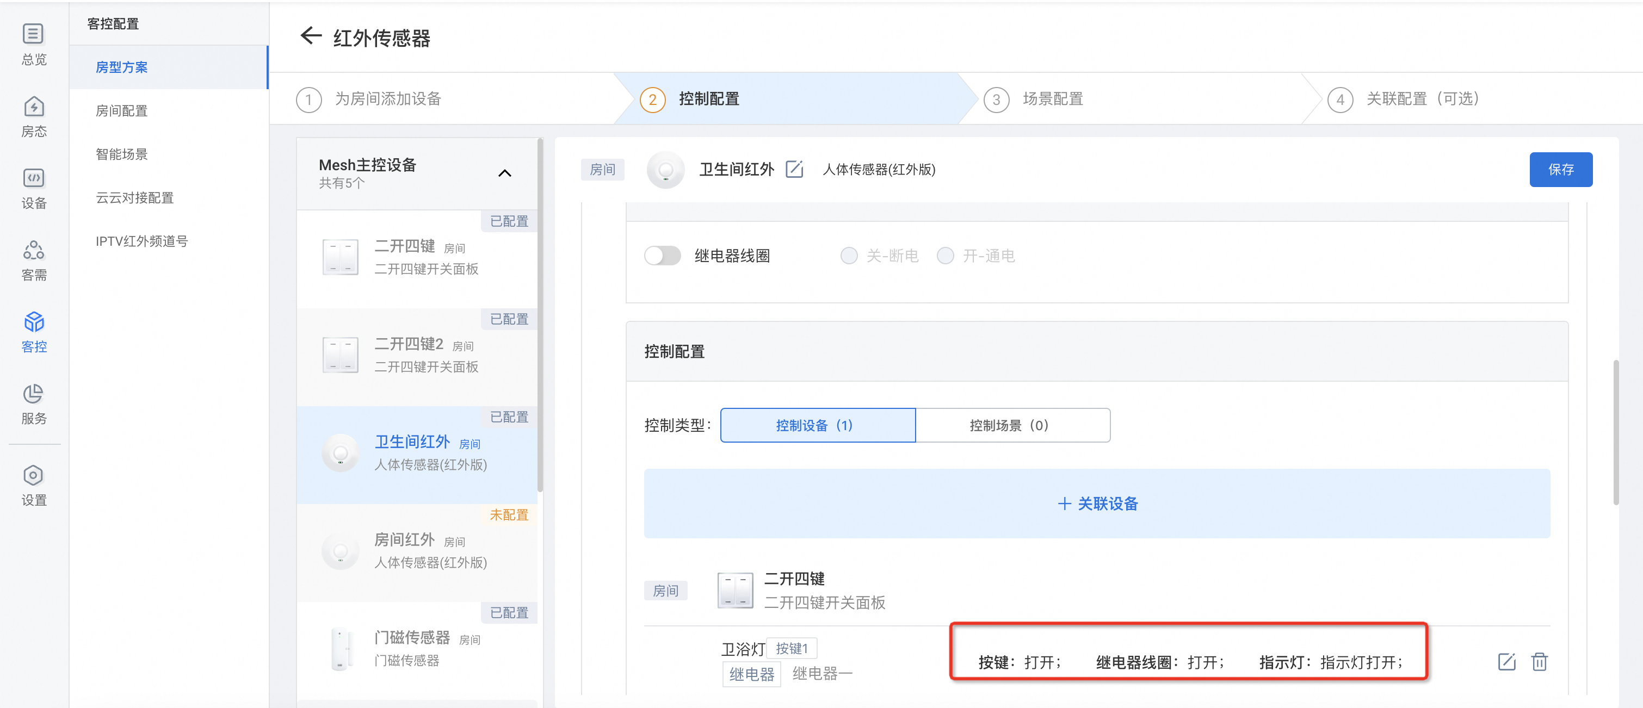The height and width of the screenshot is (708, 1643).
Task: Click the 未配置 status label on 房间红外
Action: 509,515
